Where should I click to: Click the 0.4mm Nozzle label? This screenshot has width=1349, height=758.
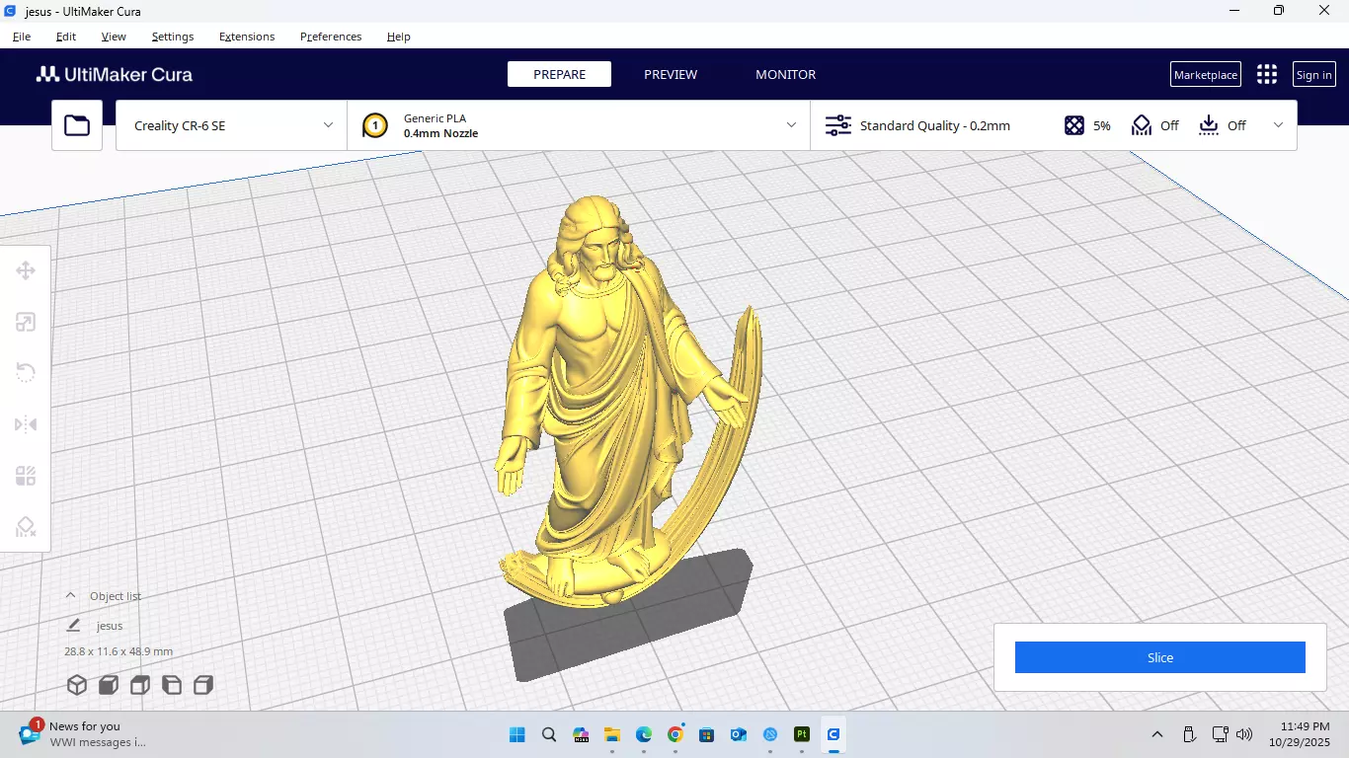[x=440, y=133]
